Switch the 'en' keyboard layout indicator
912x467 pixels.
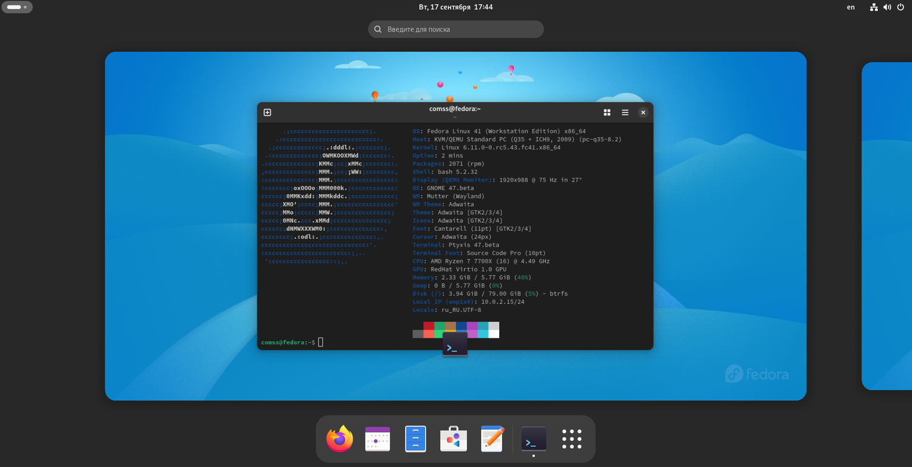tap(851, 7)
